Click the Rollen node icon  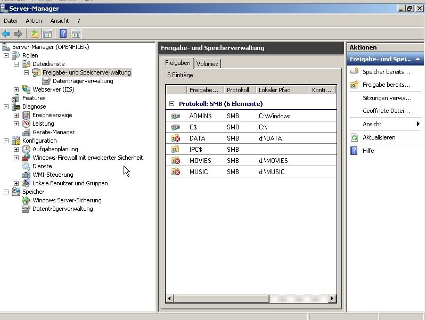pos(16,55)
